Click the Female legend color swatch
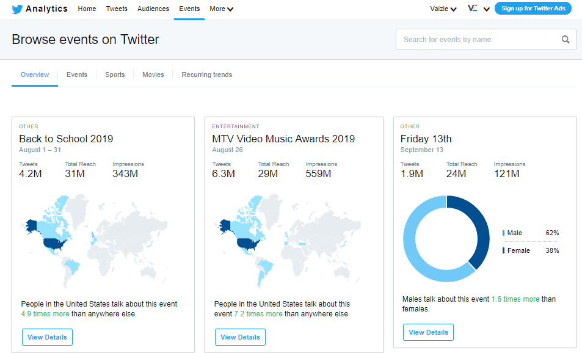Screen dimensions: 582x353 (503, 250)
